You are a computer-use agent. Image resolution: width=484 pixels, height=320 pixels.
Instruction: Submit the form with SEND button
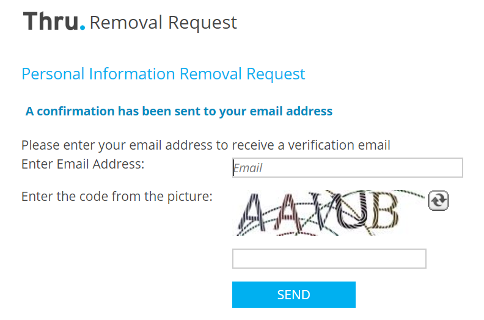click(x=294, y=294)
